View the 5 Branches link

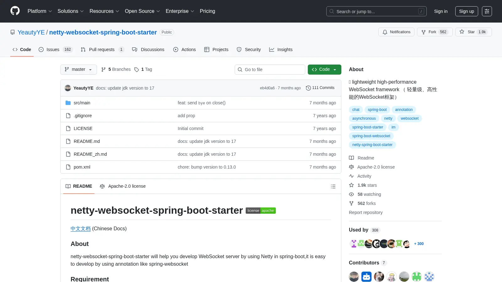point(116,69)
